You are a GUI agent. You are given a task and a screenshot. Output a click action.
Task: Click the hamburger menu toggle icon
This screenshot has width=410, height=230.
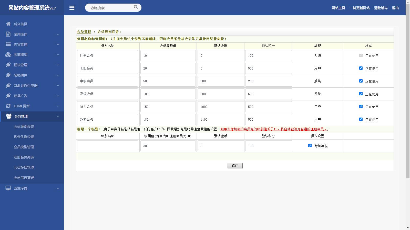click(x=72, y=8)
